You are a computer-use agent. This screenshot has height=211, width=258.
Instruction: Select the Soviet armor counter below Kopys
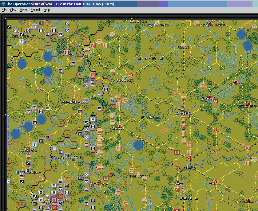[x=177, y=189]
